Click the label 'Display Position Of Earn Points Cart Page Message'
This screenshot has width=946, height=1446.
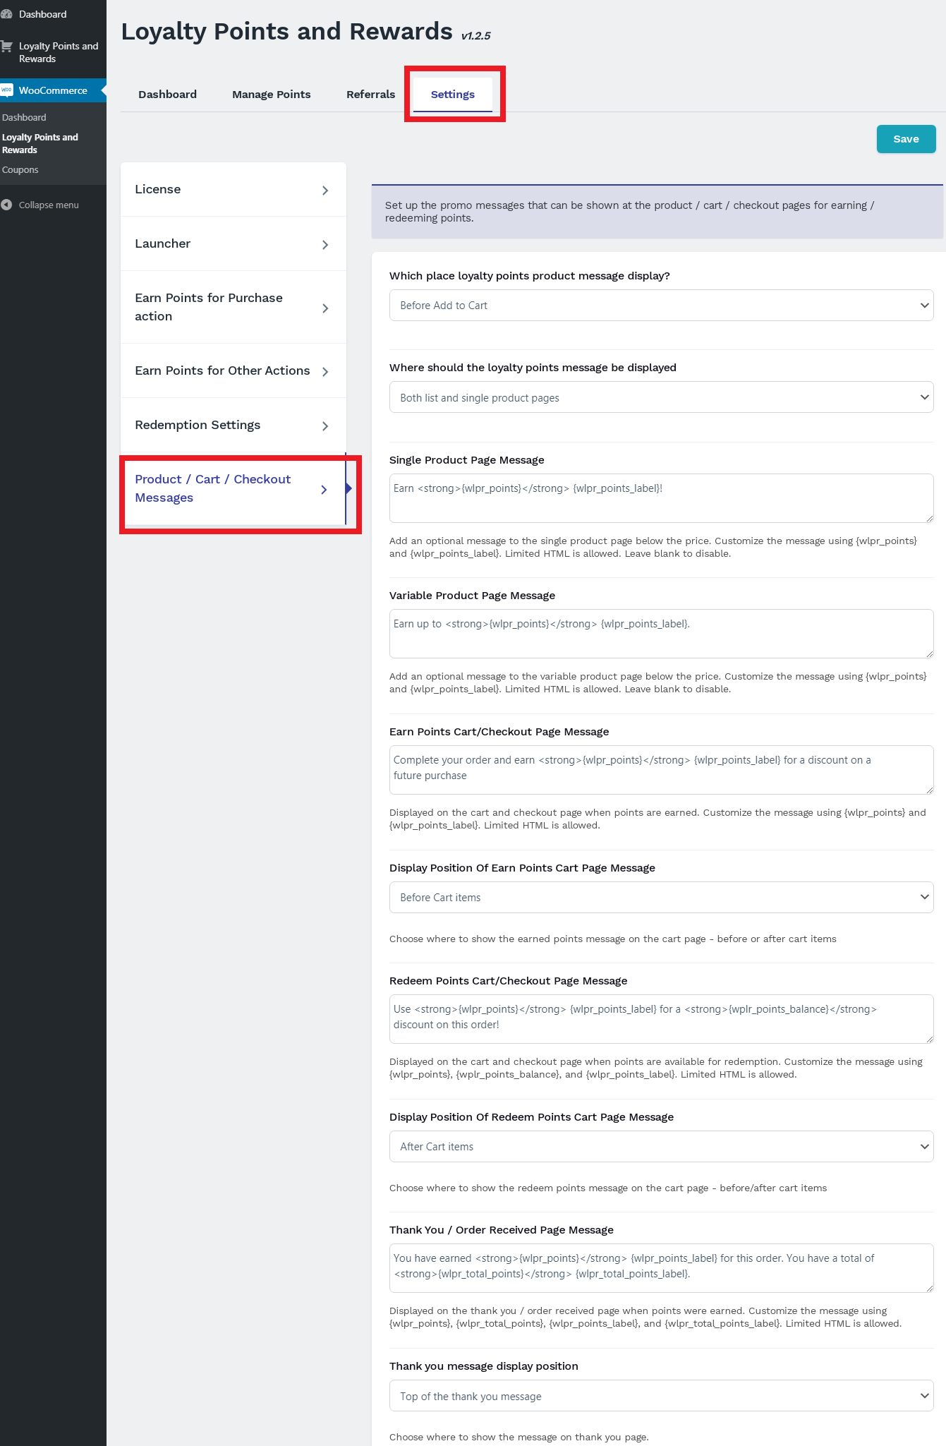(x=522, y=868)
